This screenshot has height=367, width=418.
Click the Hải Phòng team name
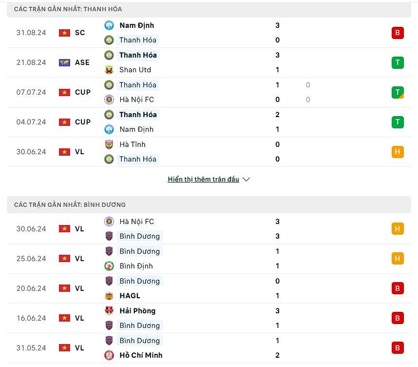pos(137,311)
